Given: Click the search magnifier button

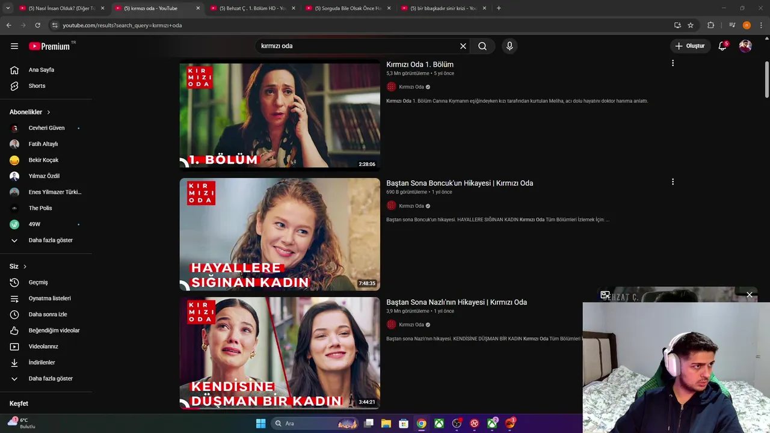Looking at the screenshot, I should (x=482, y=46).
